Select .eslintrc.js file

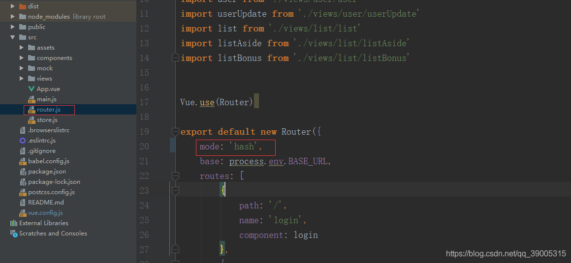coord(42,141)
